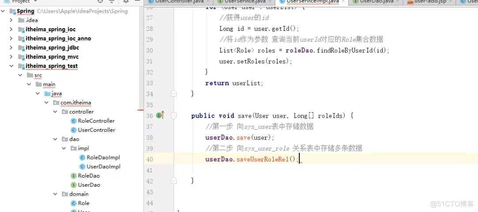Image resolution: width=478 pixels, height=212 pixels.
Task: Click the itheima_spring_ioc_anno module folder icon
Action: (21, 39)
